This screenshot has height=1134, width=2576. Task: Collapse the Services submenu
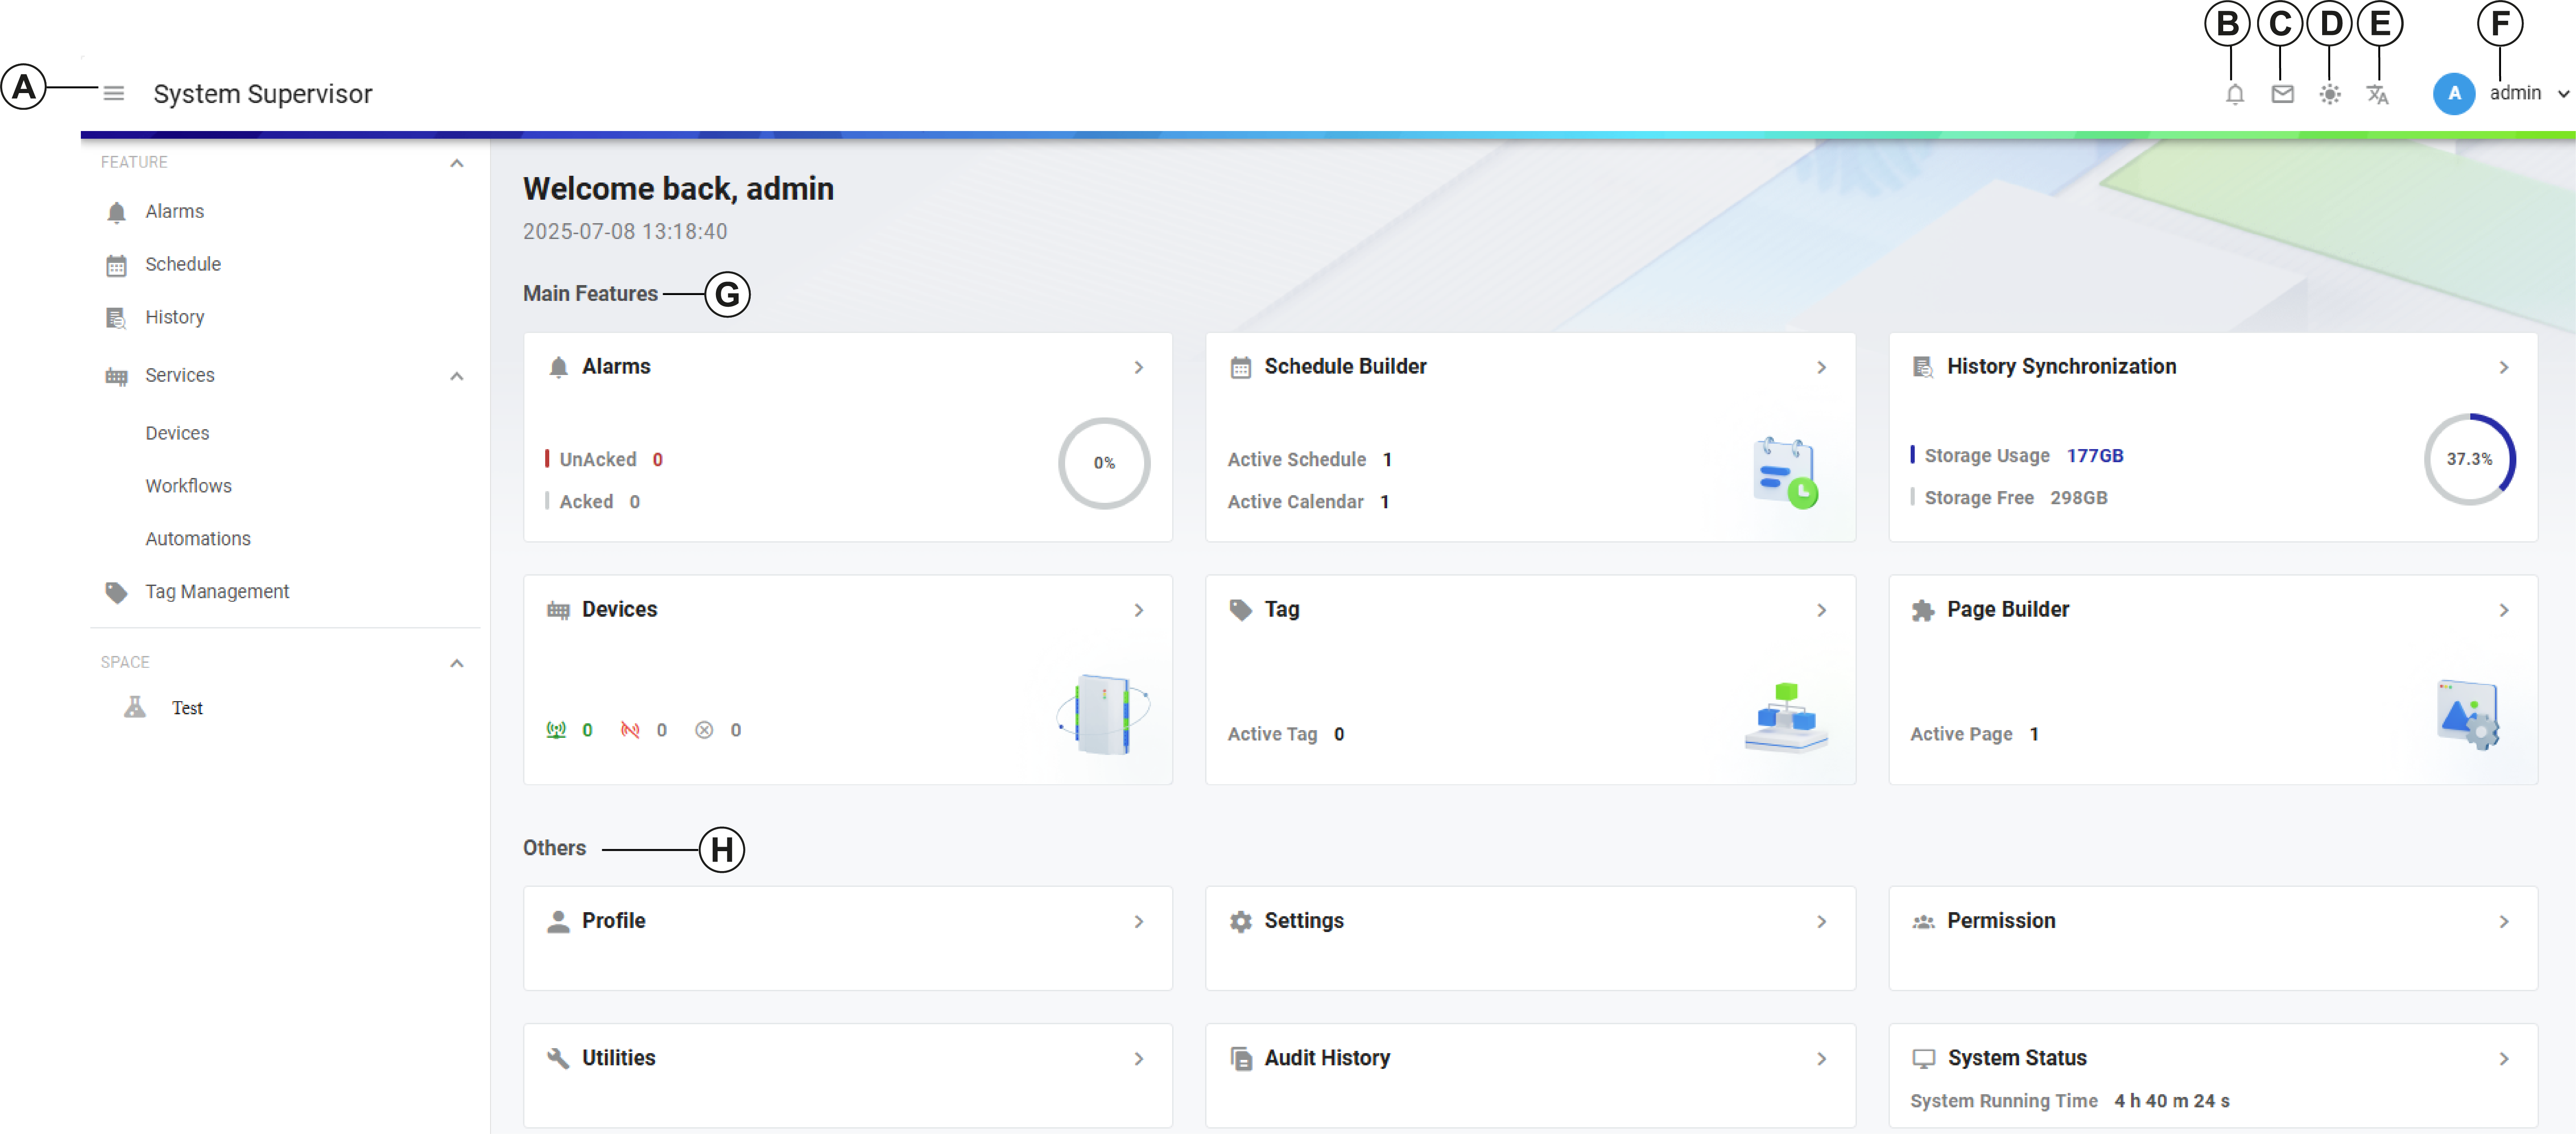pos(457,376)
